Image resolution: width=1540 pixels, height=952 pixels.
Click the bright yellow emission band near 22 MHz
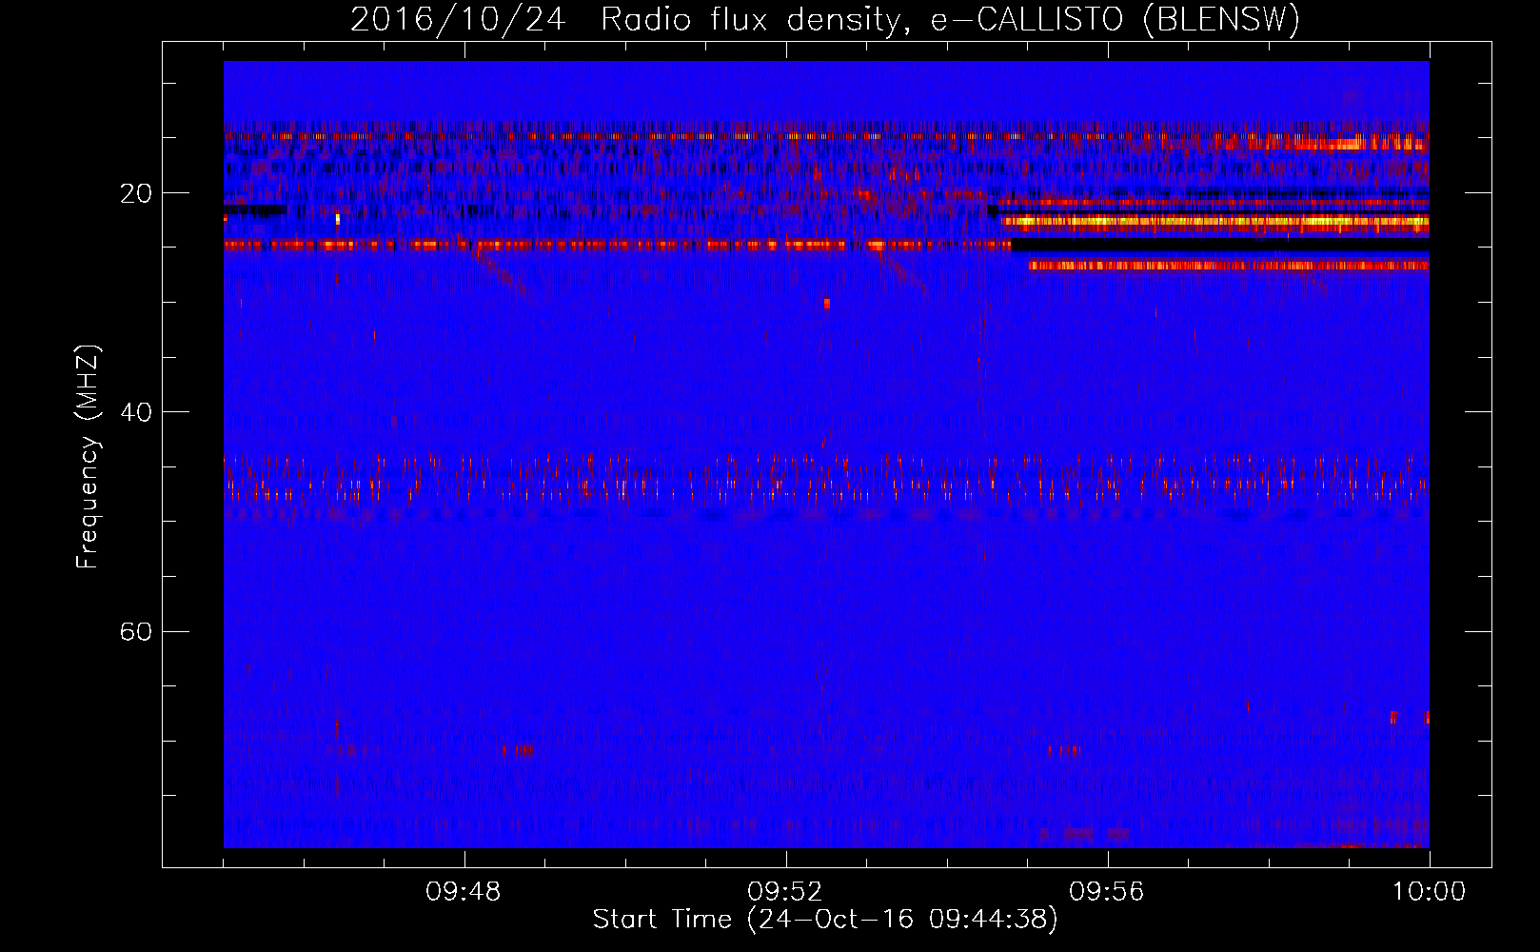(x=1215, y=223)
